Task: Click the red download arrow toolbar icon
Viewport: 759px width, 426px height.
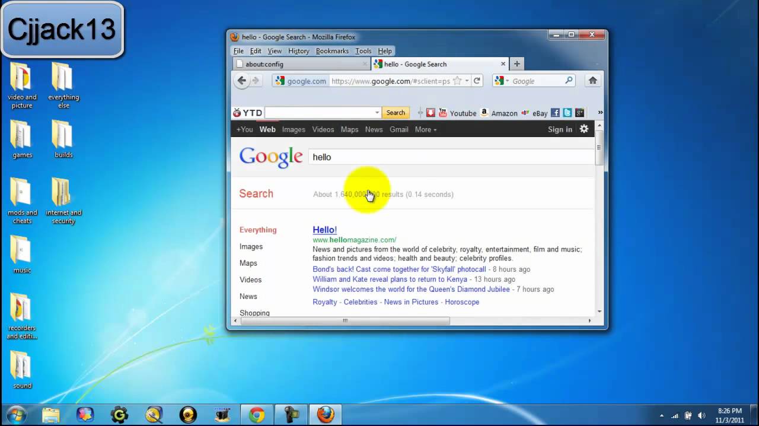Action: 430,113
